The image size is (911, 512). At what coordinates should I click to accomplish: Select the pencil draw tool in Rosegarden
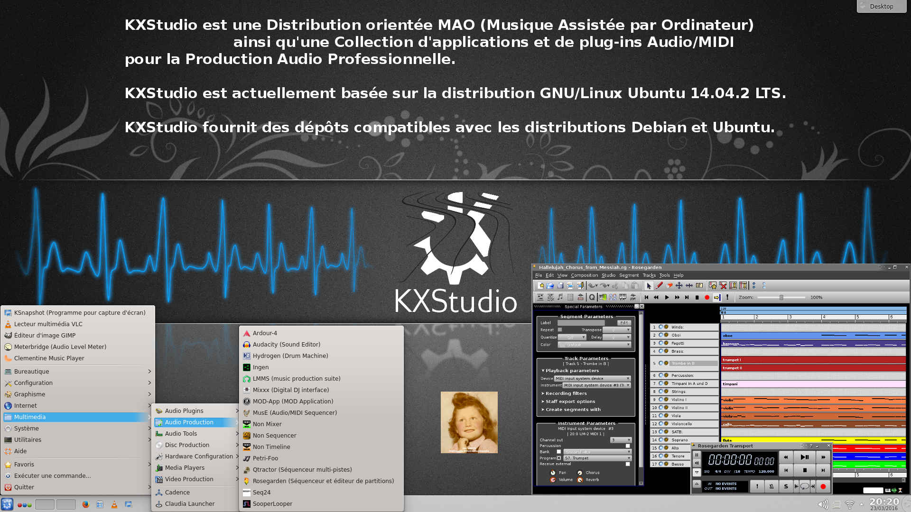659,285
